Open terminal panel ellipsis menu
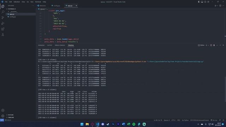Viewport: 226px width, 127px height. [217, 45]
